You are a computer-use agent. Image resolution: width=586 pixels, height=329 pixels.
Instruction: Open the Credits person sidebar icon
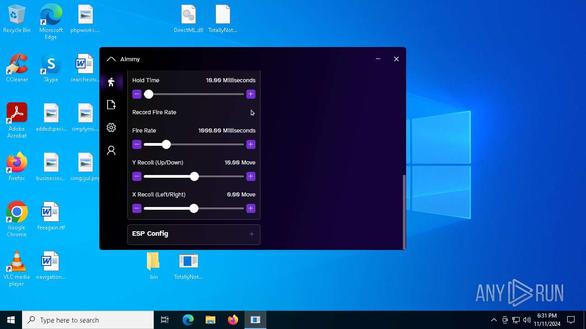point(111,150)
